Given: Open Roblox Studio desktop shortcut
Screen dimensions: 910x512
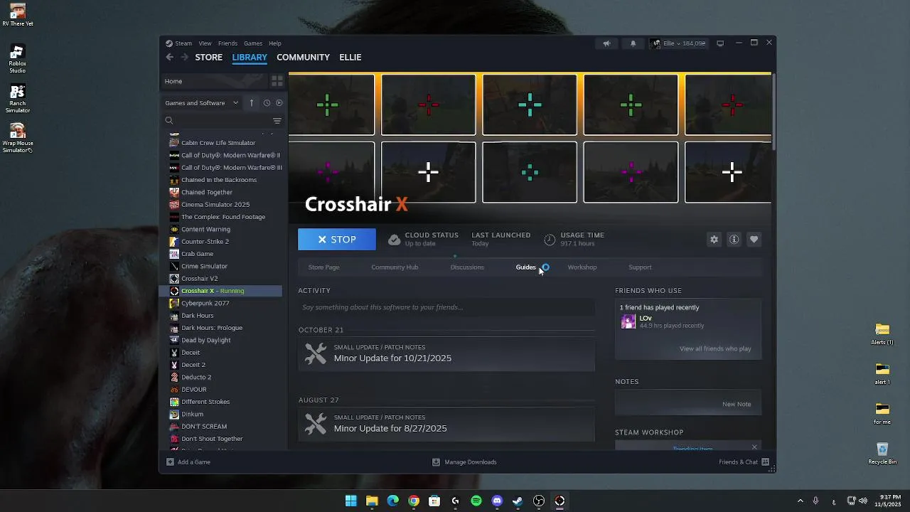Looking at the screenshot, I should pyautogui.click(x=18, y=59).
